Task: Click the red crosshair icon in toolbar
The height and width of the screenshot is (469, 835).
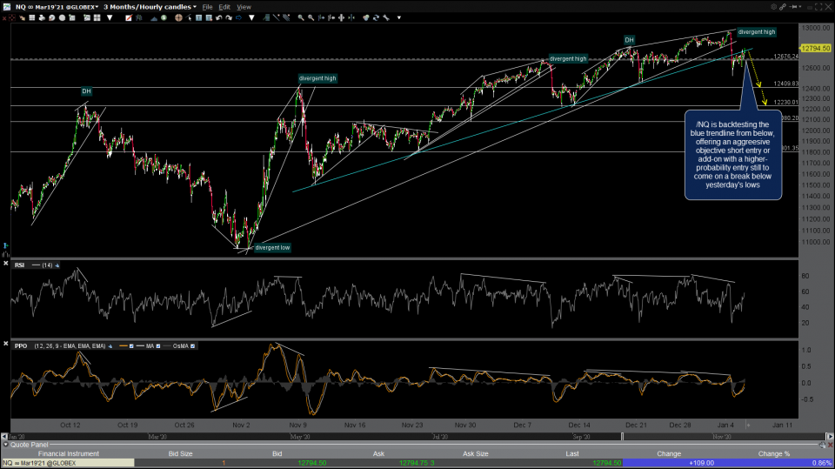Action: [11, 17]
